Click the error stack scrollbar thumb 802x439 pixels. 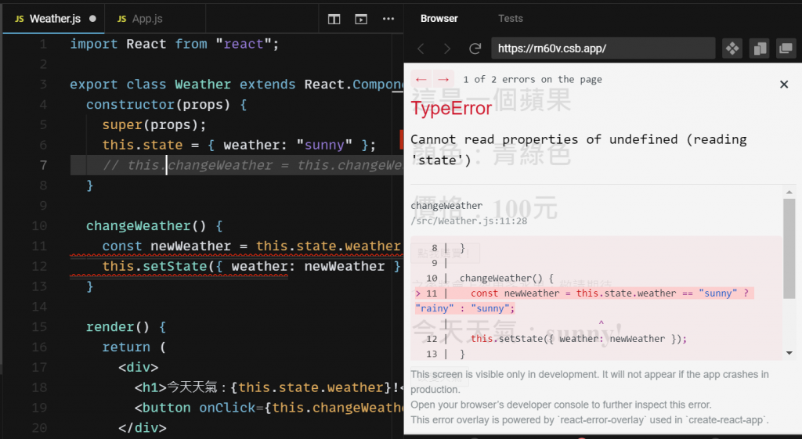tap(789, 248)
